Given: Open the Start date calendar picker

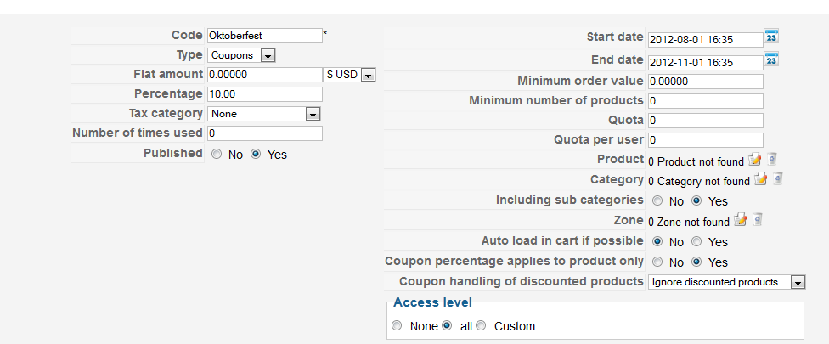Looking at the screenshot, I should [771, 37].
